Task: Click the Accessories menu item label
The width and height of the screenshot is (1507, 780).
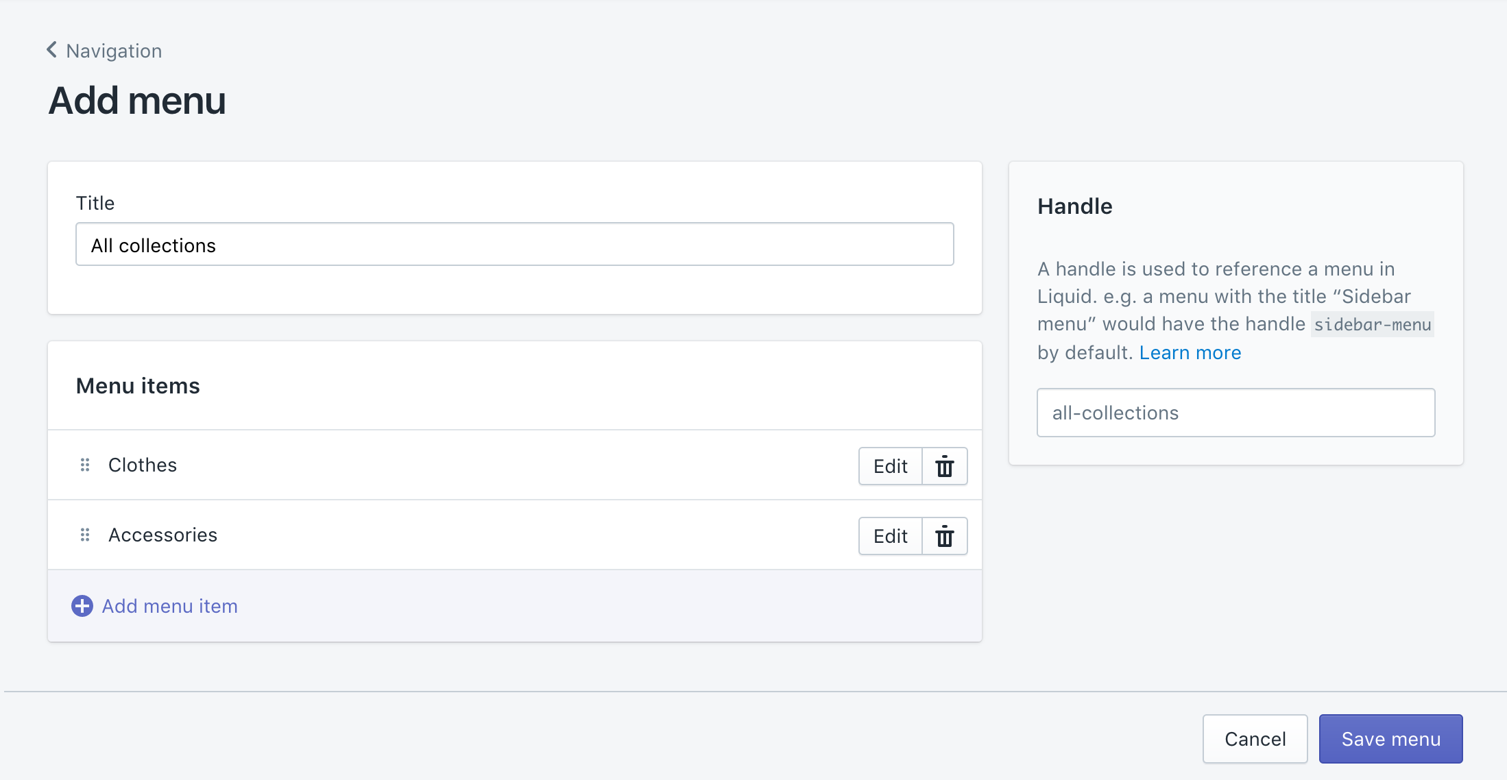Action: tap(162, 535)
